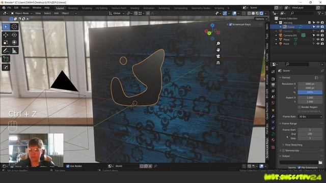Open the Frame Rate 30 fps dropdown

click(310, 116)
